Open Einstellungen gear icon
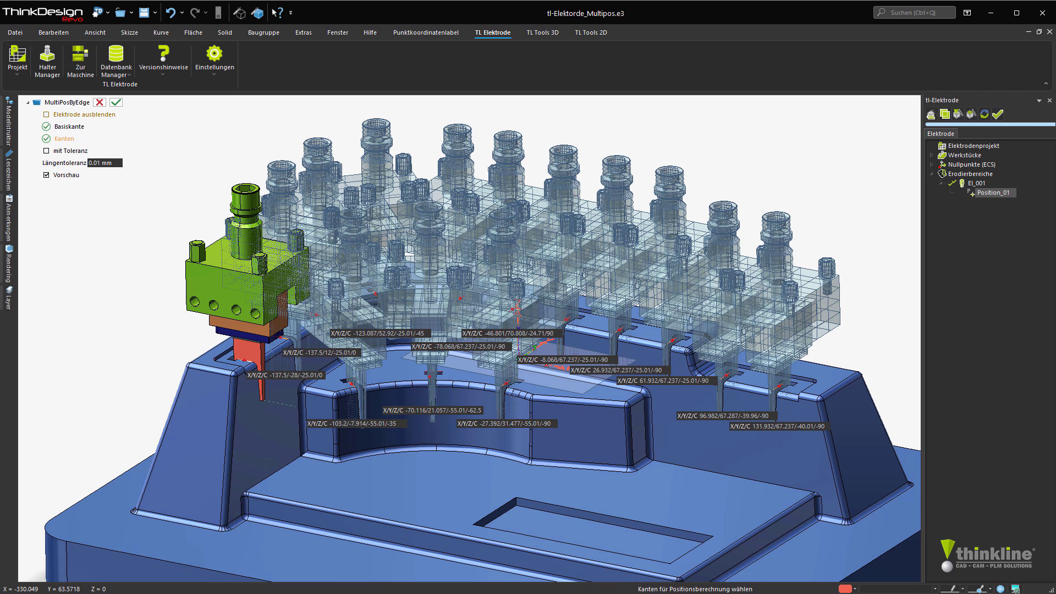 (214, 53)
